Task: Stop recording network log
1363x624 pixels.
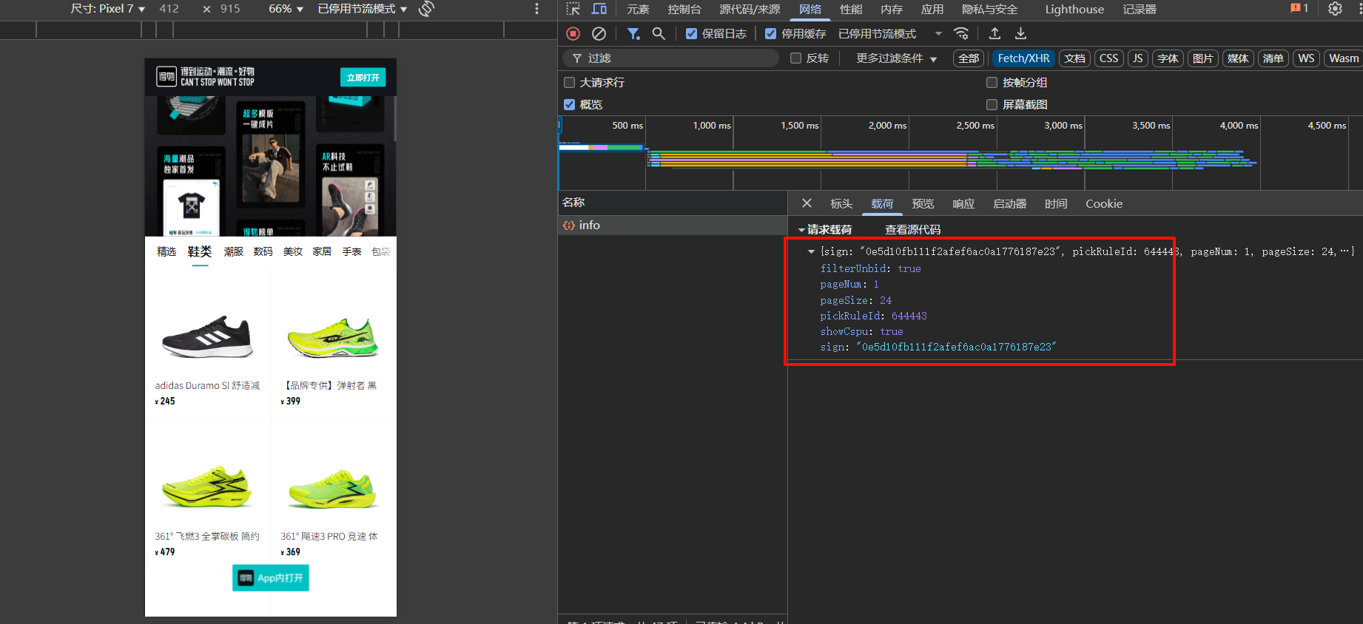Action: [573, 33]
